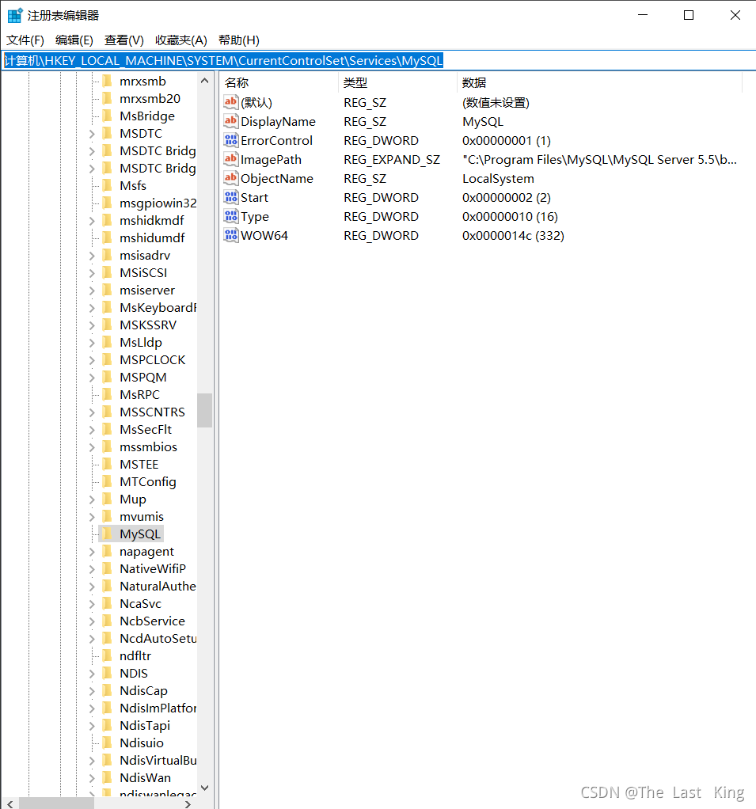Viewport: 756px width, 809px height.
Task: Expand the mshidkmdf tree node
Action: [92, 221]
